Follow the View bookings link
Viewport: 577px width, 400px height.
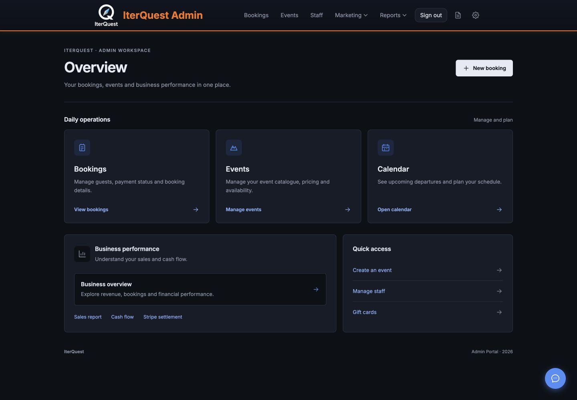tap(91, 210)
